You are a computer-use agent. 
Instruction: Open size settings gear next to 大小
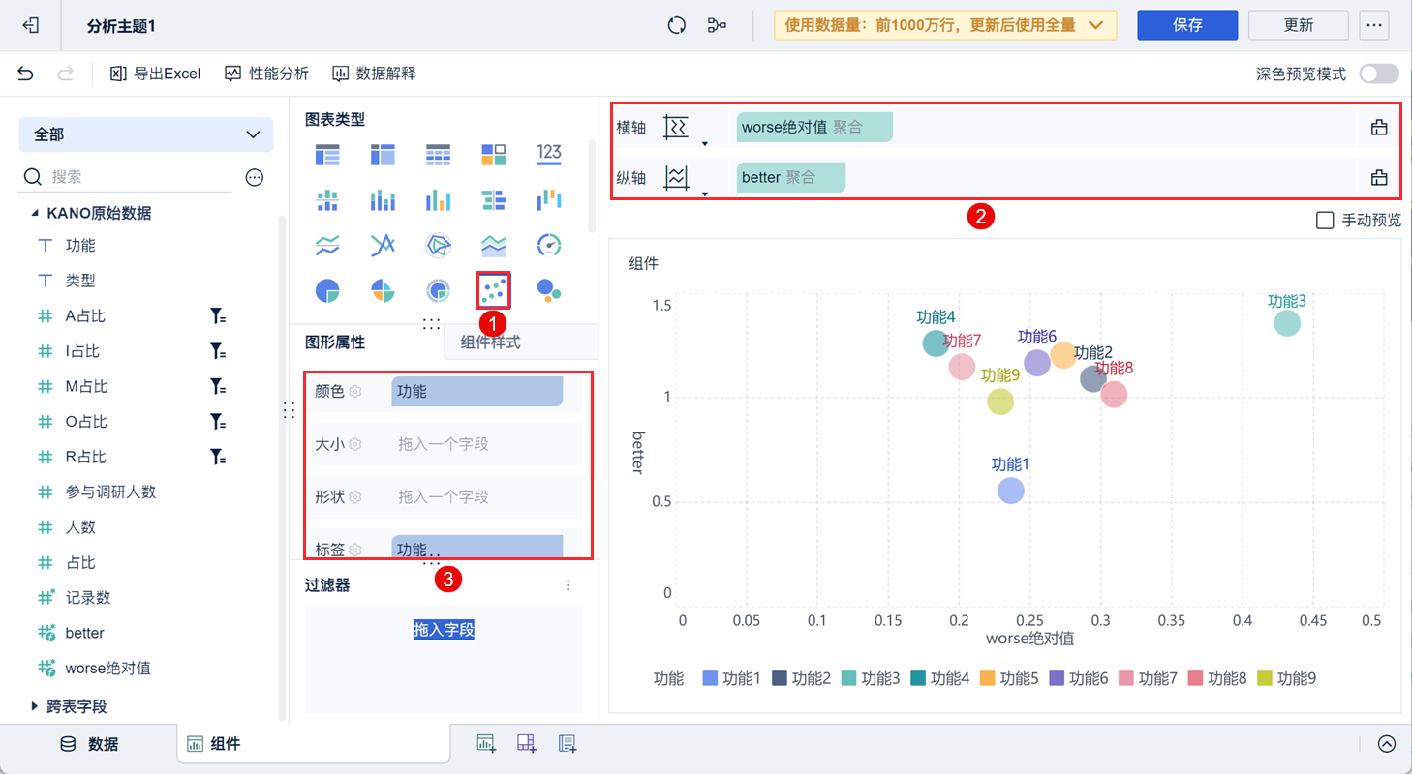[355, 444]
